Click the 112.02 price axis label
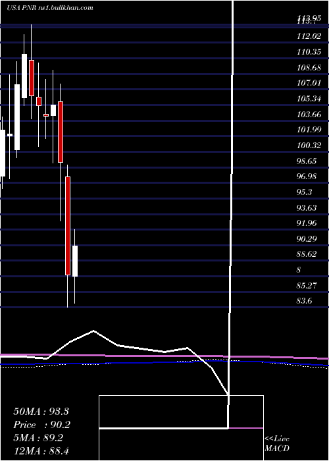This screenshot has width=329, height=461. pyautogui.click(x=307, y=36)
